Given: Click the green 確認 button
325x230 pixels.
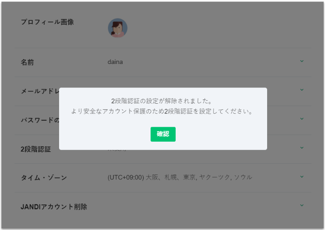Looking at the screenshot, I should pos(163,134).
